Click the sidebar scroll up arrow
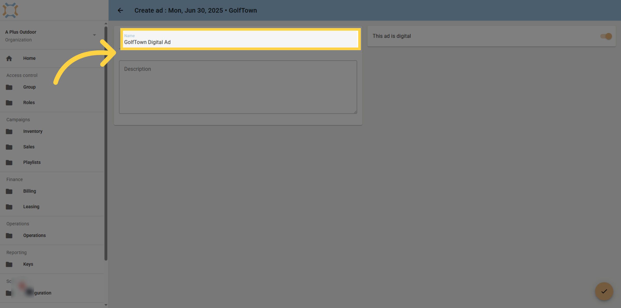 (106, 24)
